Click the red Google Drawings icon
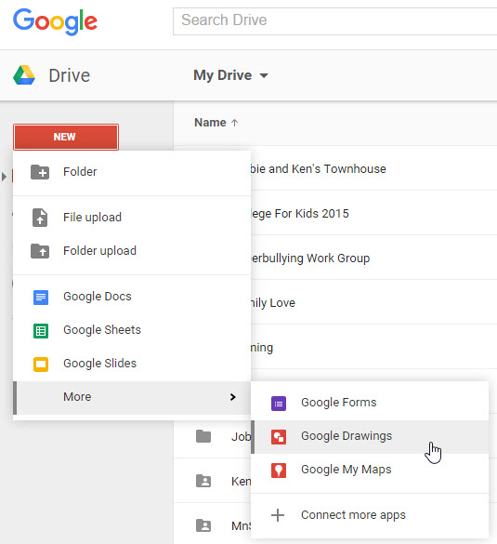This screenshot has height=544, width=497. click(279, 437)
